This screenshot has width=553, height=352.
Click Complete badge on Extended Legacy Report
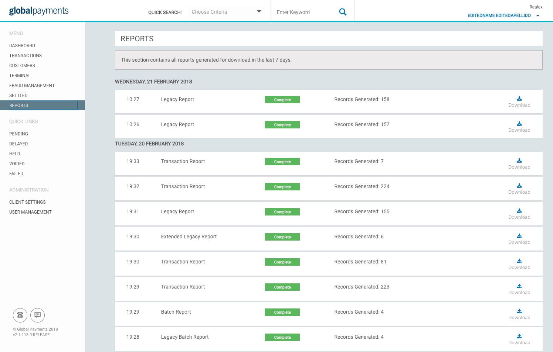(x=282, y=237)
